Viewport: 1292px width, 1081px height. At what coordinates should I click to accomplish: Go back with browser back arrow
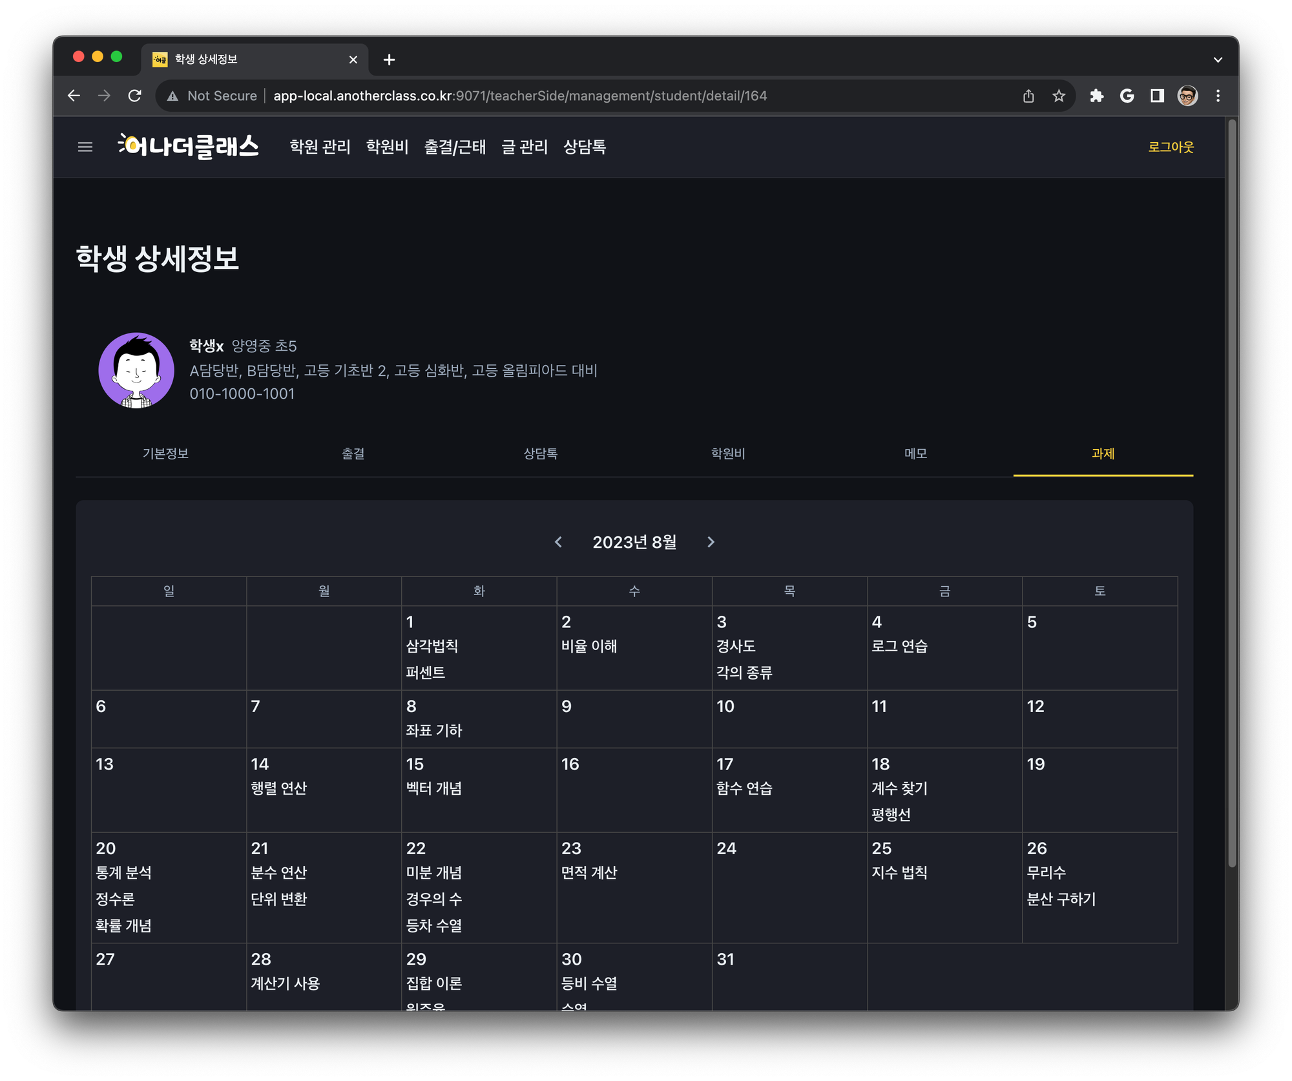tap(74, 96)
